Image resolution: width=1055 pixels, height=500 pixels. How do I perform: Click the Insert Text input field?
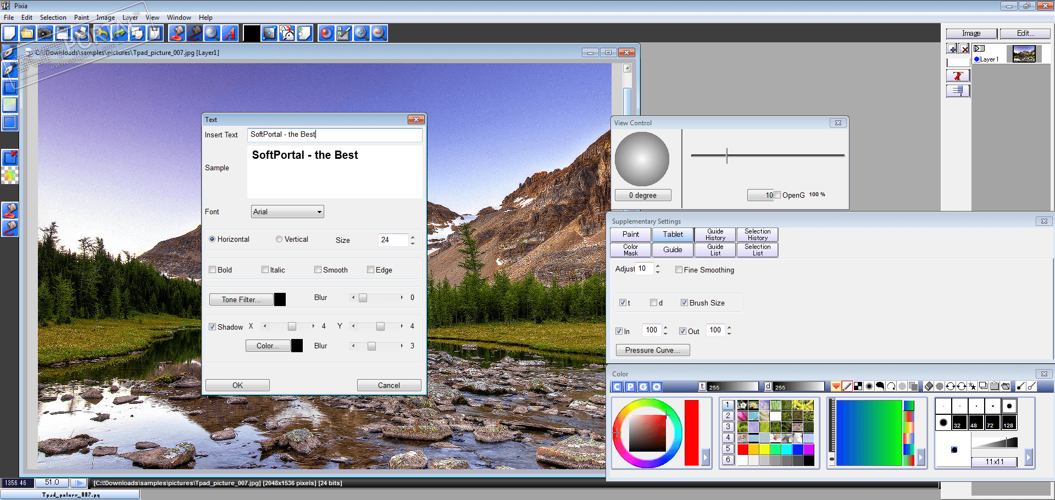tap(335, 135)
